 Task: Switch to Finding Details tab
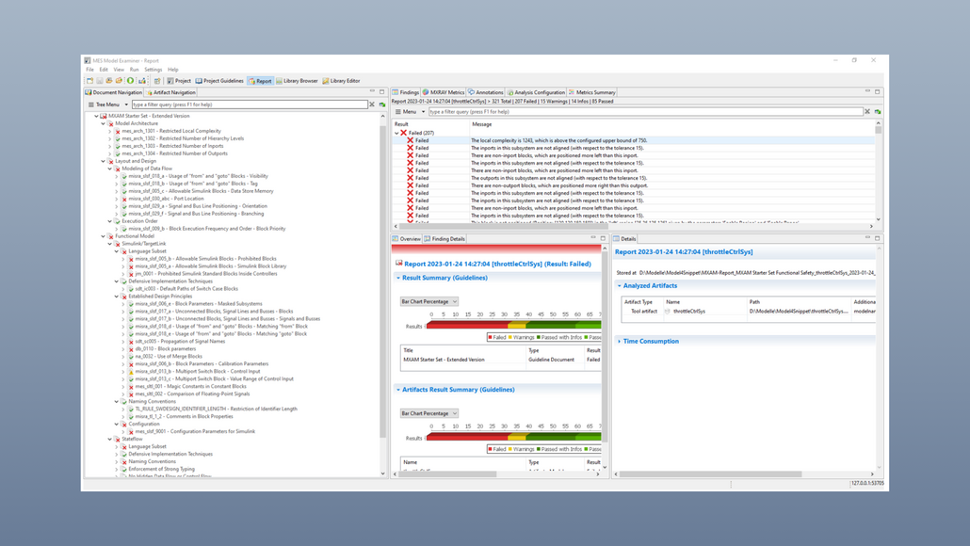click(445, 239)
